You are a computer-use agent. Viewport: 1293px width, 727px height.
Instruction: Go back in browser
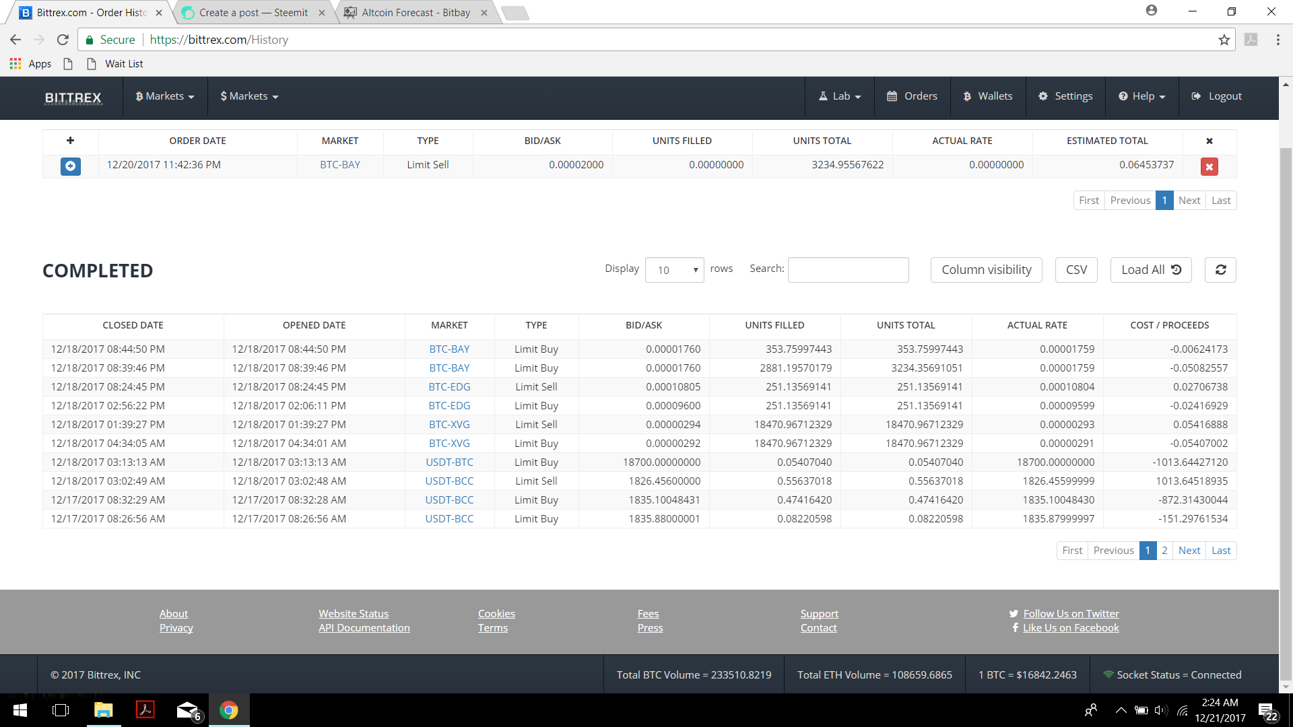point(15,40)
